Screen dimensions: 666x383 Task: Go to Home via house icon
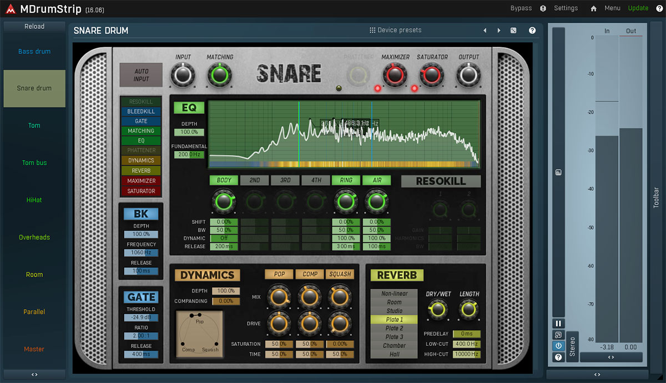593,8
